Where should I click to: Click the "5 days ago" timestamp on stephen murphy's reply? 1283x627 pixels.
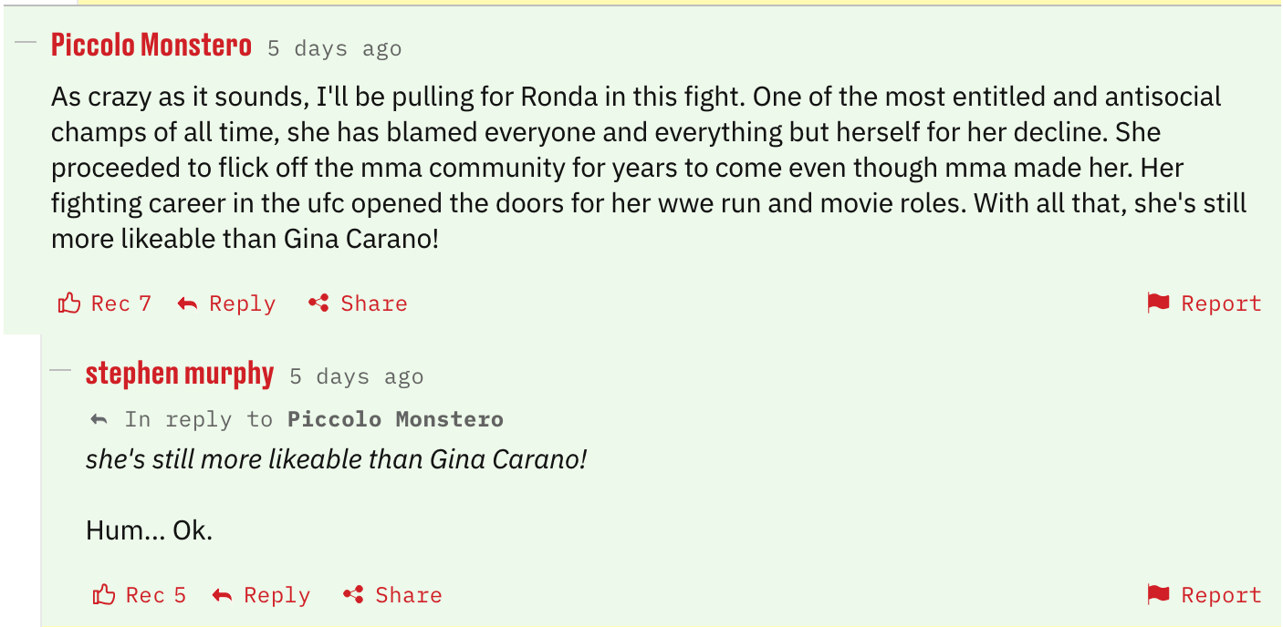(x=356, y=376)
